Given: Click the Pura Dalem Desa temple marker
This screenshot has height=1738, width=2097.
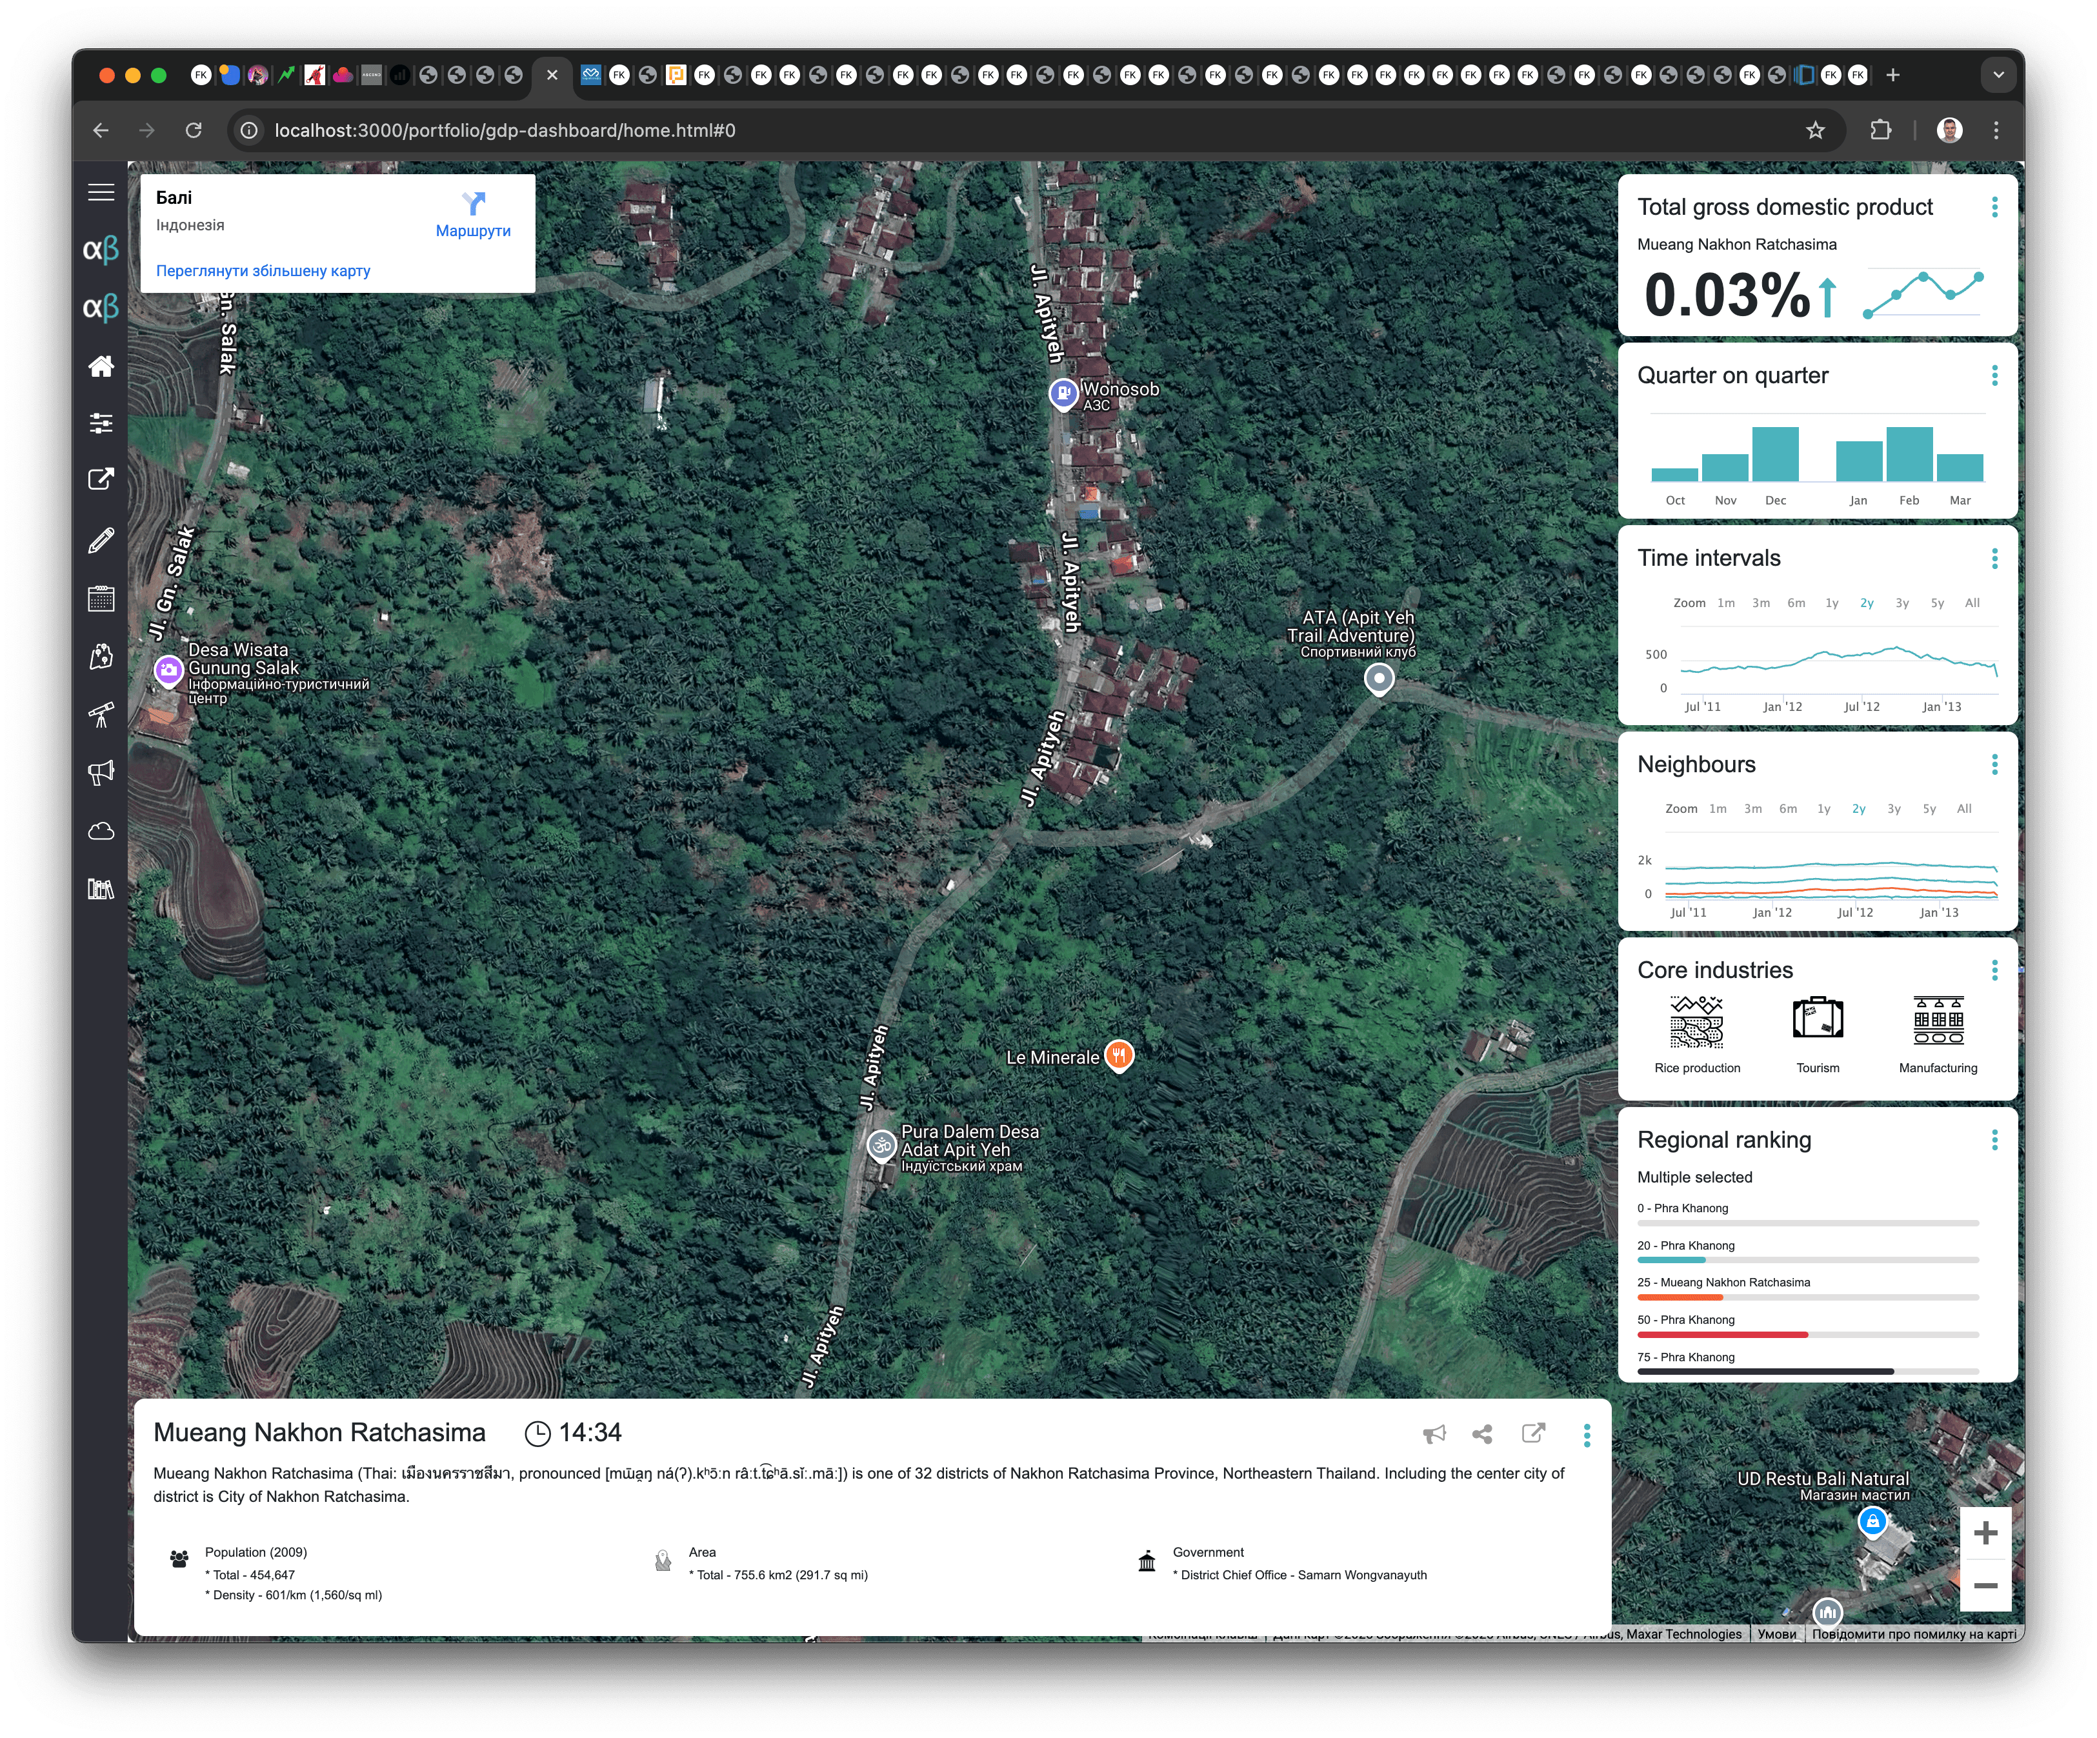Looking at the screenshot, I should [882, 1146].
